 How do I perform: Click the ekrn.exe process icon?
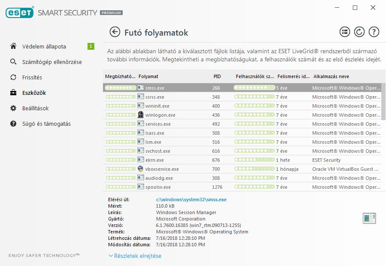click(x=141, y=160)
